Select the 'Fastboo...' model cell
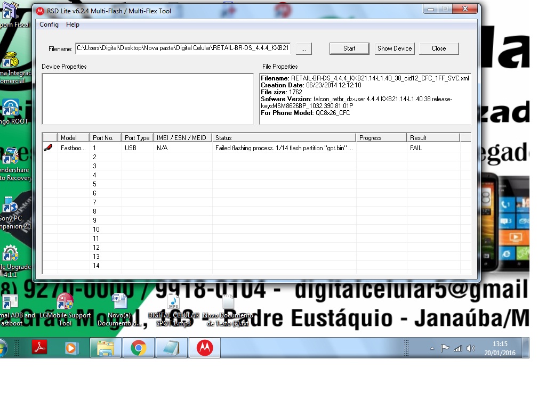 click(x=73, y=148)
